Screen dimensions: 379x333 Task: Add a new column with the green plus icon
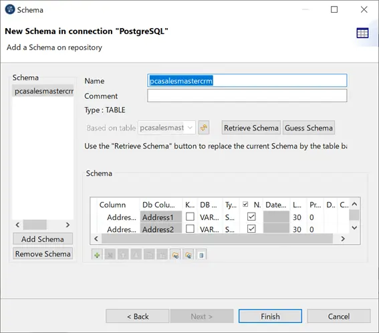coord(97,255)
